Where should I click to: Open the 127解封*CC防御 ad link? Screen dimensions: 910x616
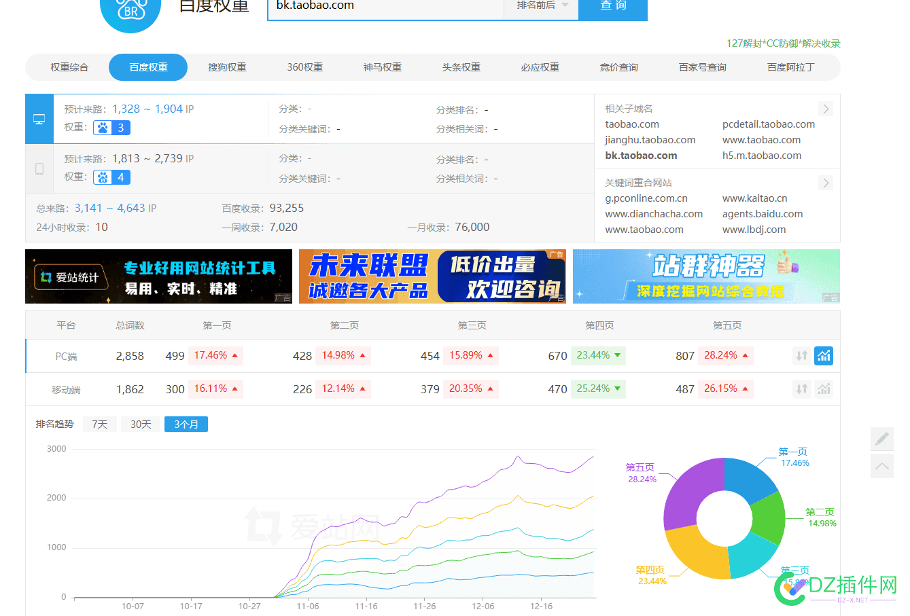pyautogui.click(x=784, y=43)
